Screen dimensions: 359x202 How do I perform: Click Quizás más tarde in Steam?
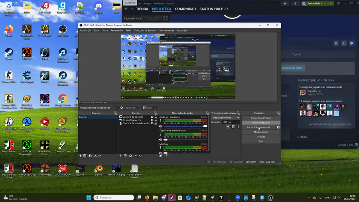292,68
